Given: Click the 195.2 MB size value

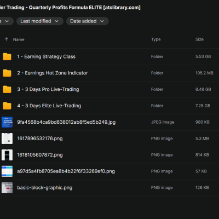Looking at the screenshot, I should coord(204,73).
